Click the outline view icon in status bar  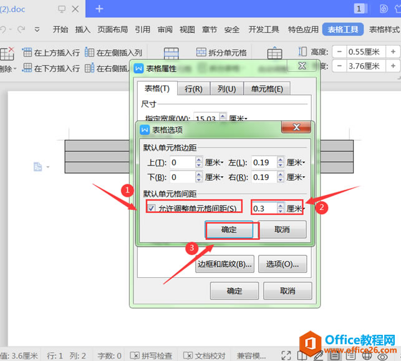(x=351, y=355)
